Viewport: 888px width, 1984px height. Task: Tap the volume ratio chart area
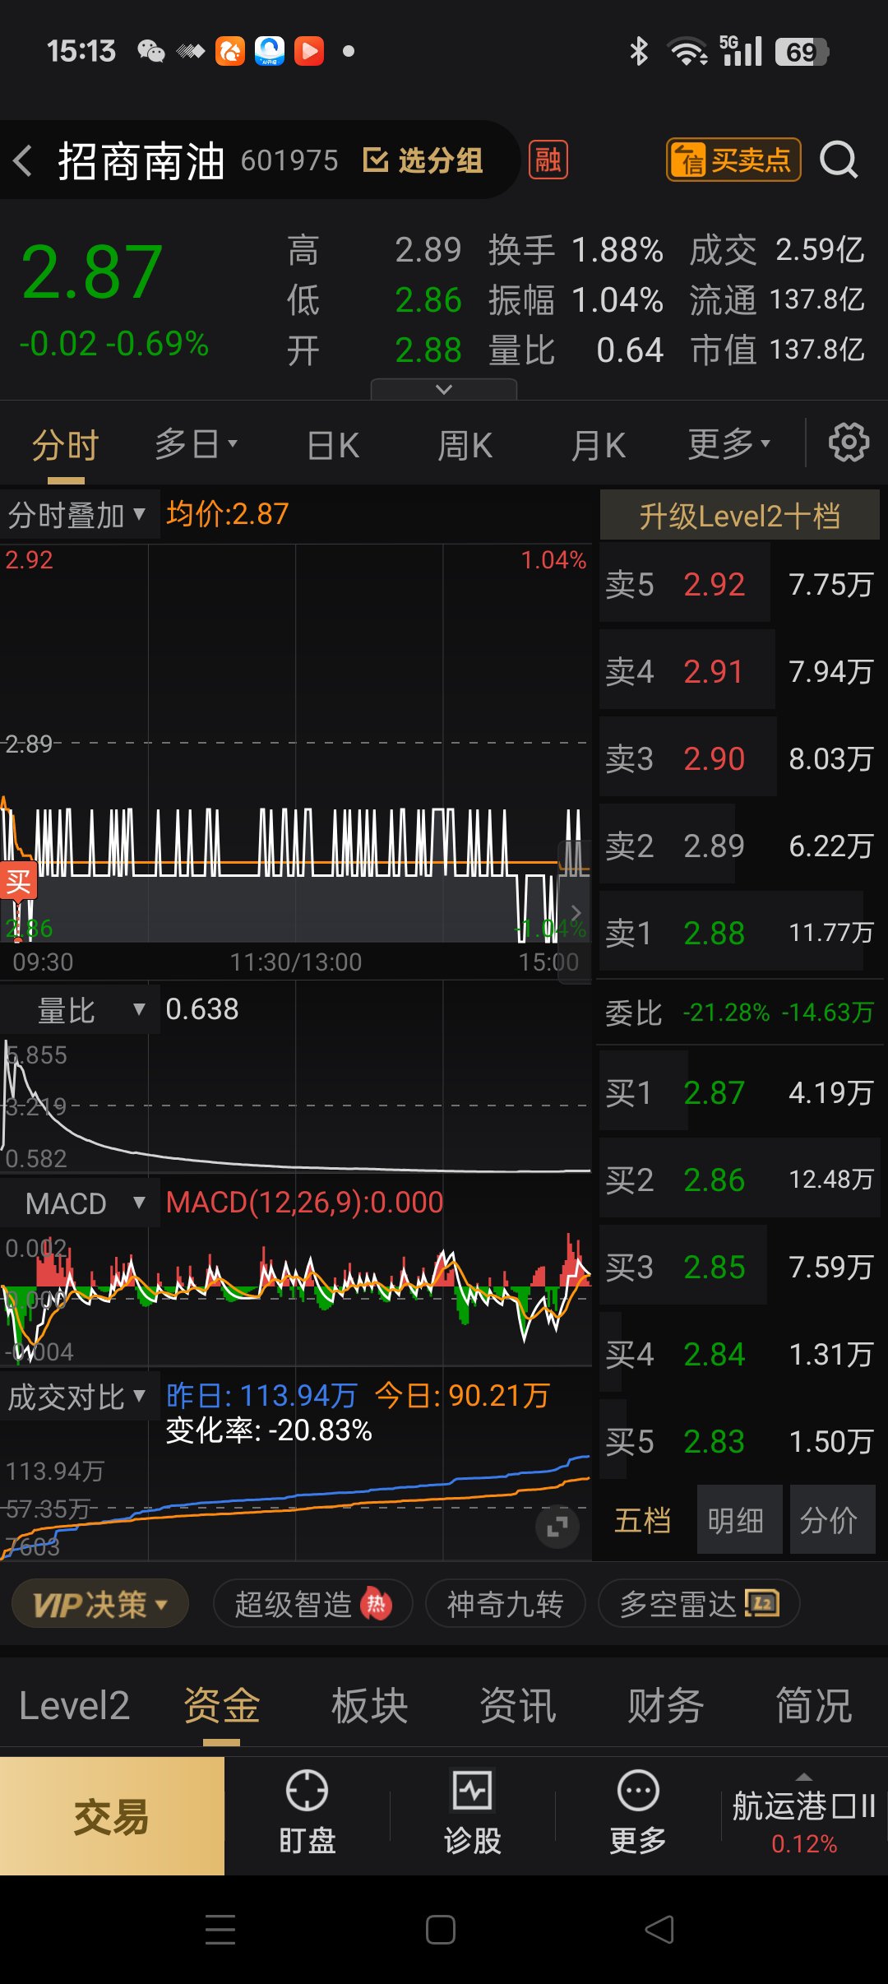tap(296, 1104)
